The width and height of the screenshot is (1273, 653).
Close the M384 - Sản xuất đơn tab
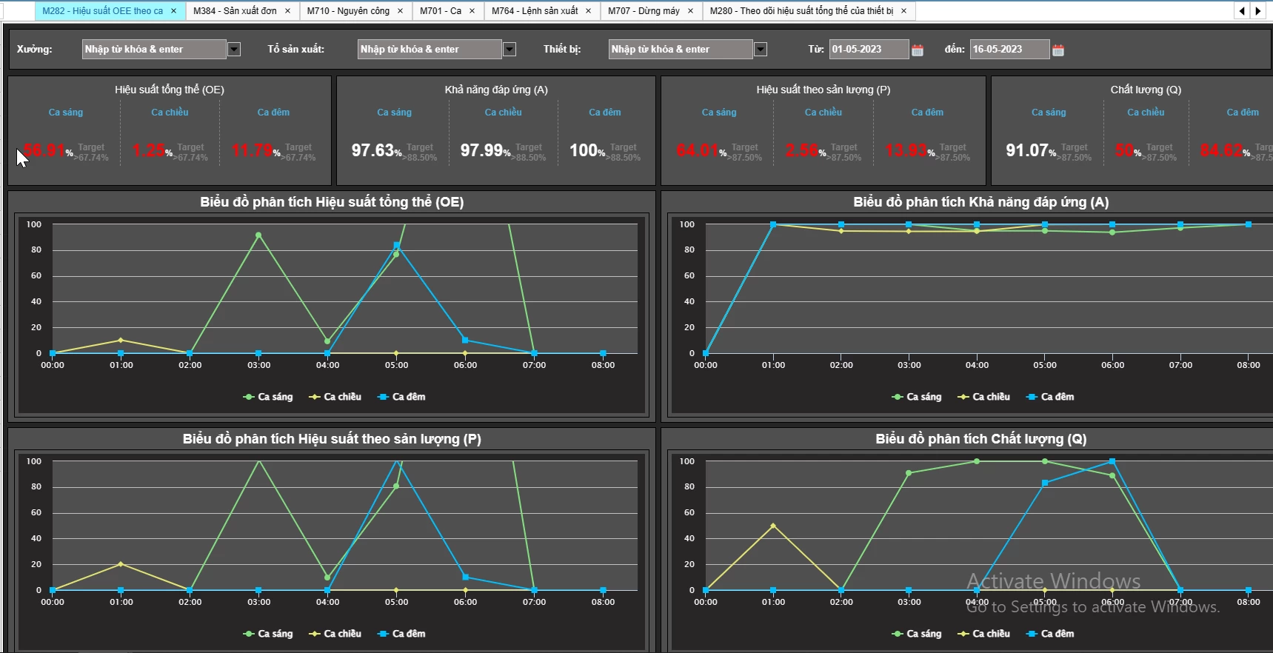(x=287, y=11)
